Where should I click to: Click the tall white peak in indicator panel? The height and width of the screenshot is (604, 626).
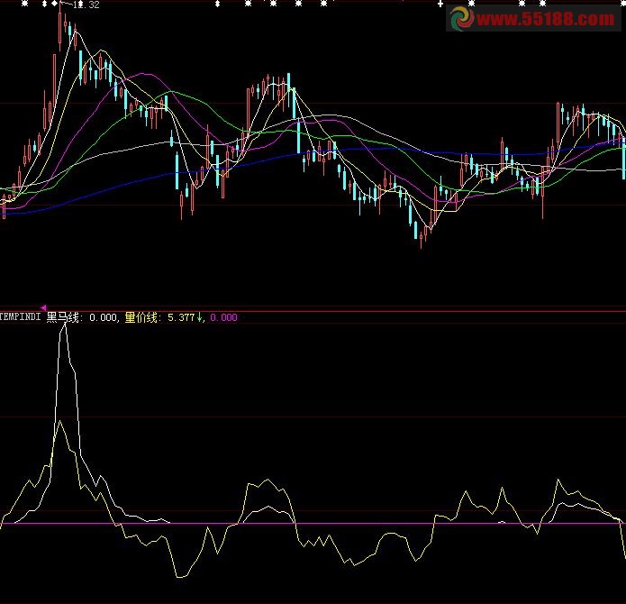(x=64, y=328)
